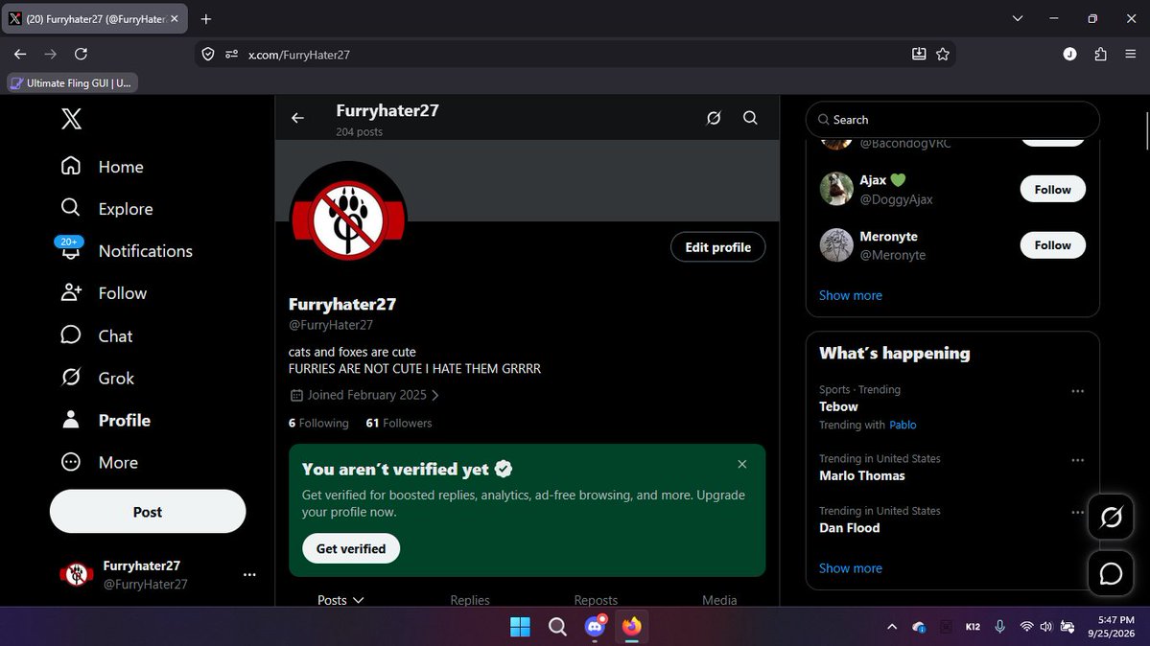Open a new browser tab

click(x=206, y=19)
